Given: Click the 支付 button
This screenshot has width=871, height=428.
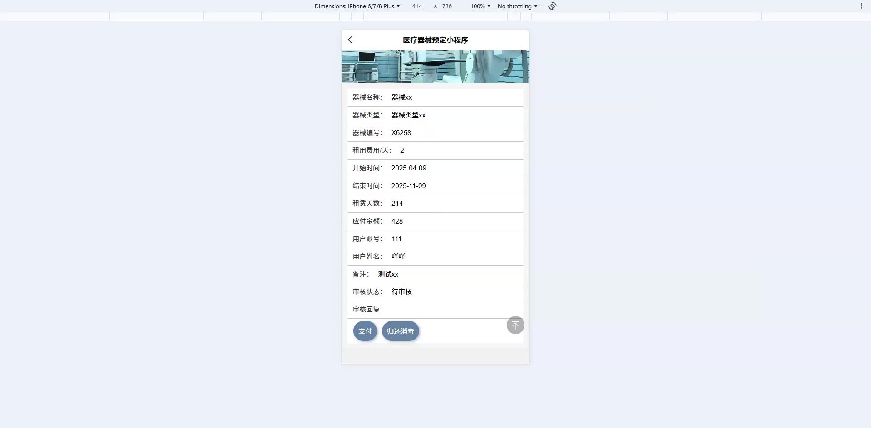Looking at the screenshot, I should pyautogui.click(x=365, y=331).
